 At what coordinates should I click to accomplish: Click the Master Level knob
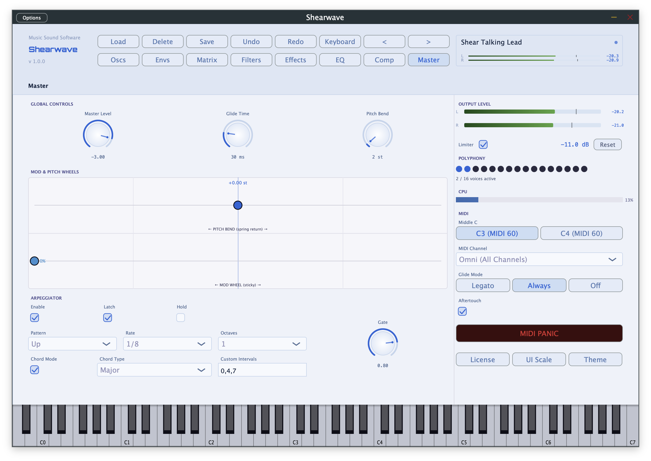coord(98,135)
